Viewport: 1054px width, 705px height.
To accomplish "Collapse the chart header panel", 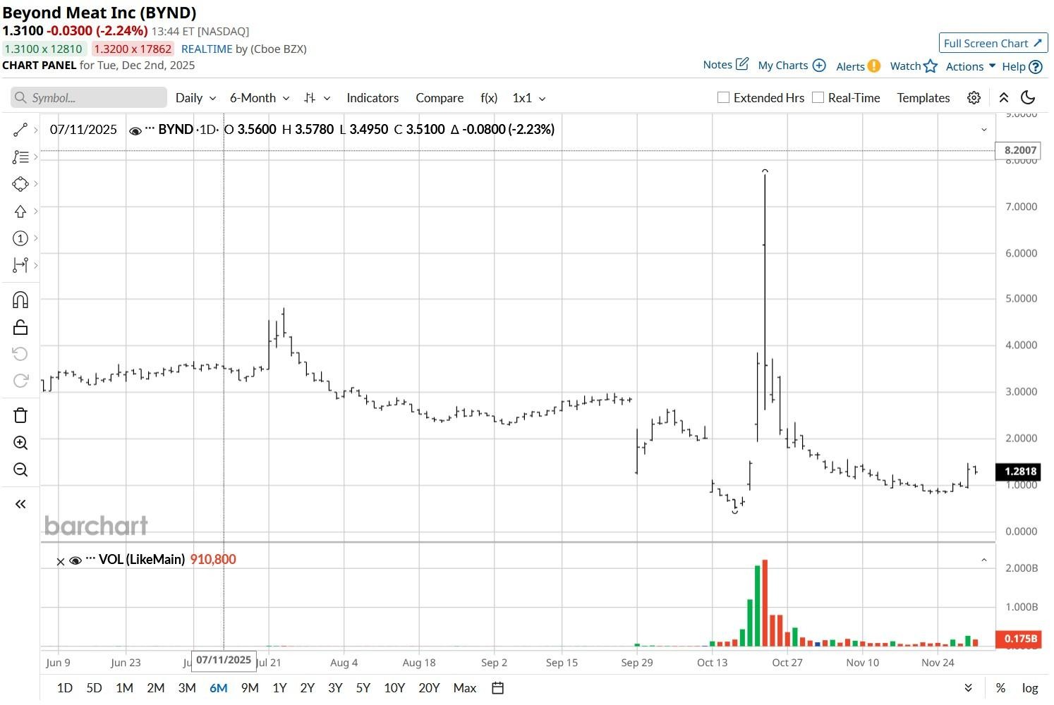I will 1004,98.
